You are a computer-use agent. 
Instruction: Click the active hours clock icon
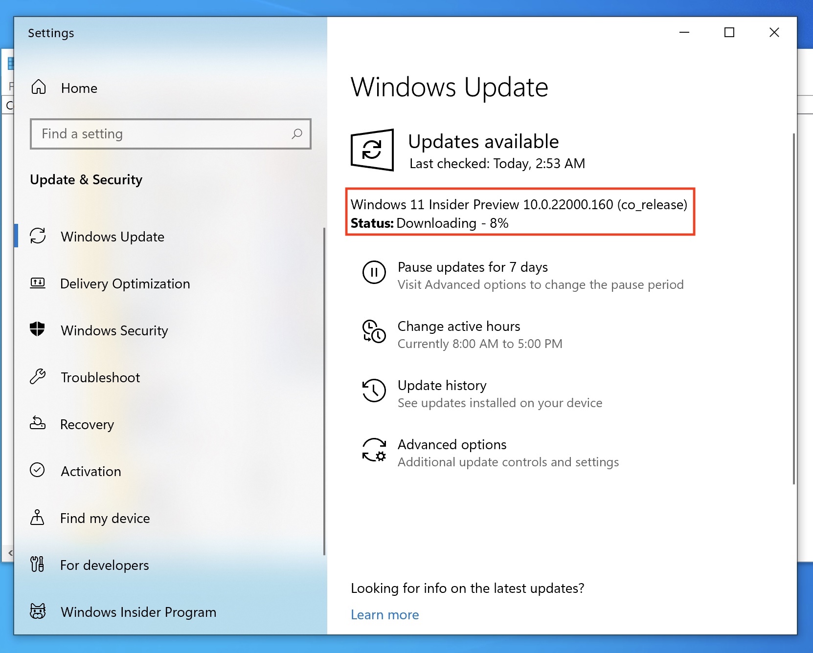[x=374, y=331]
